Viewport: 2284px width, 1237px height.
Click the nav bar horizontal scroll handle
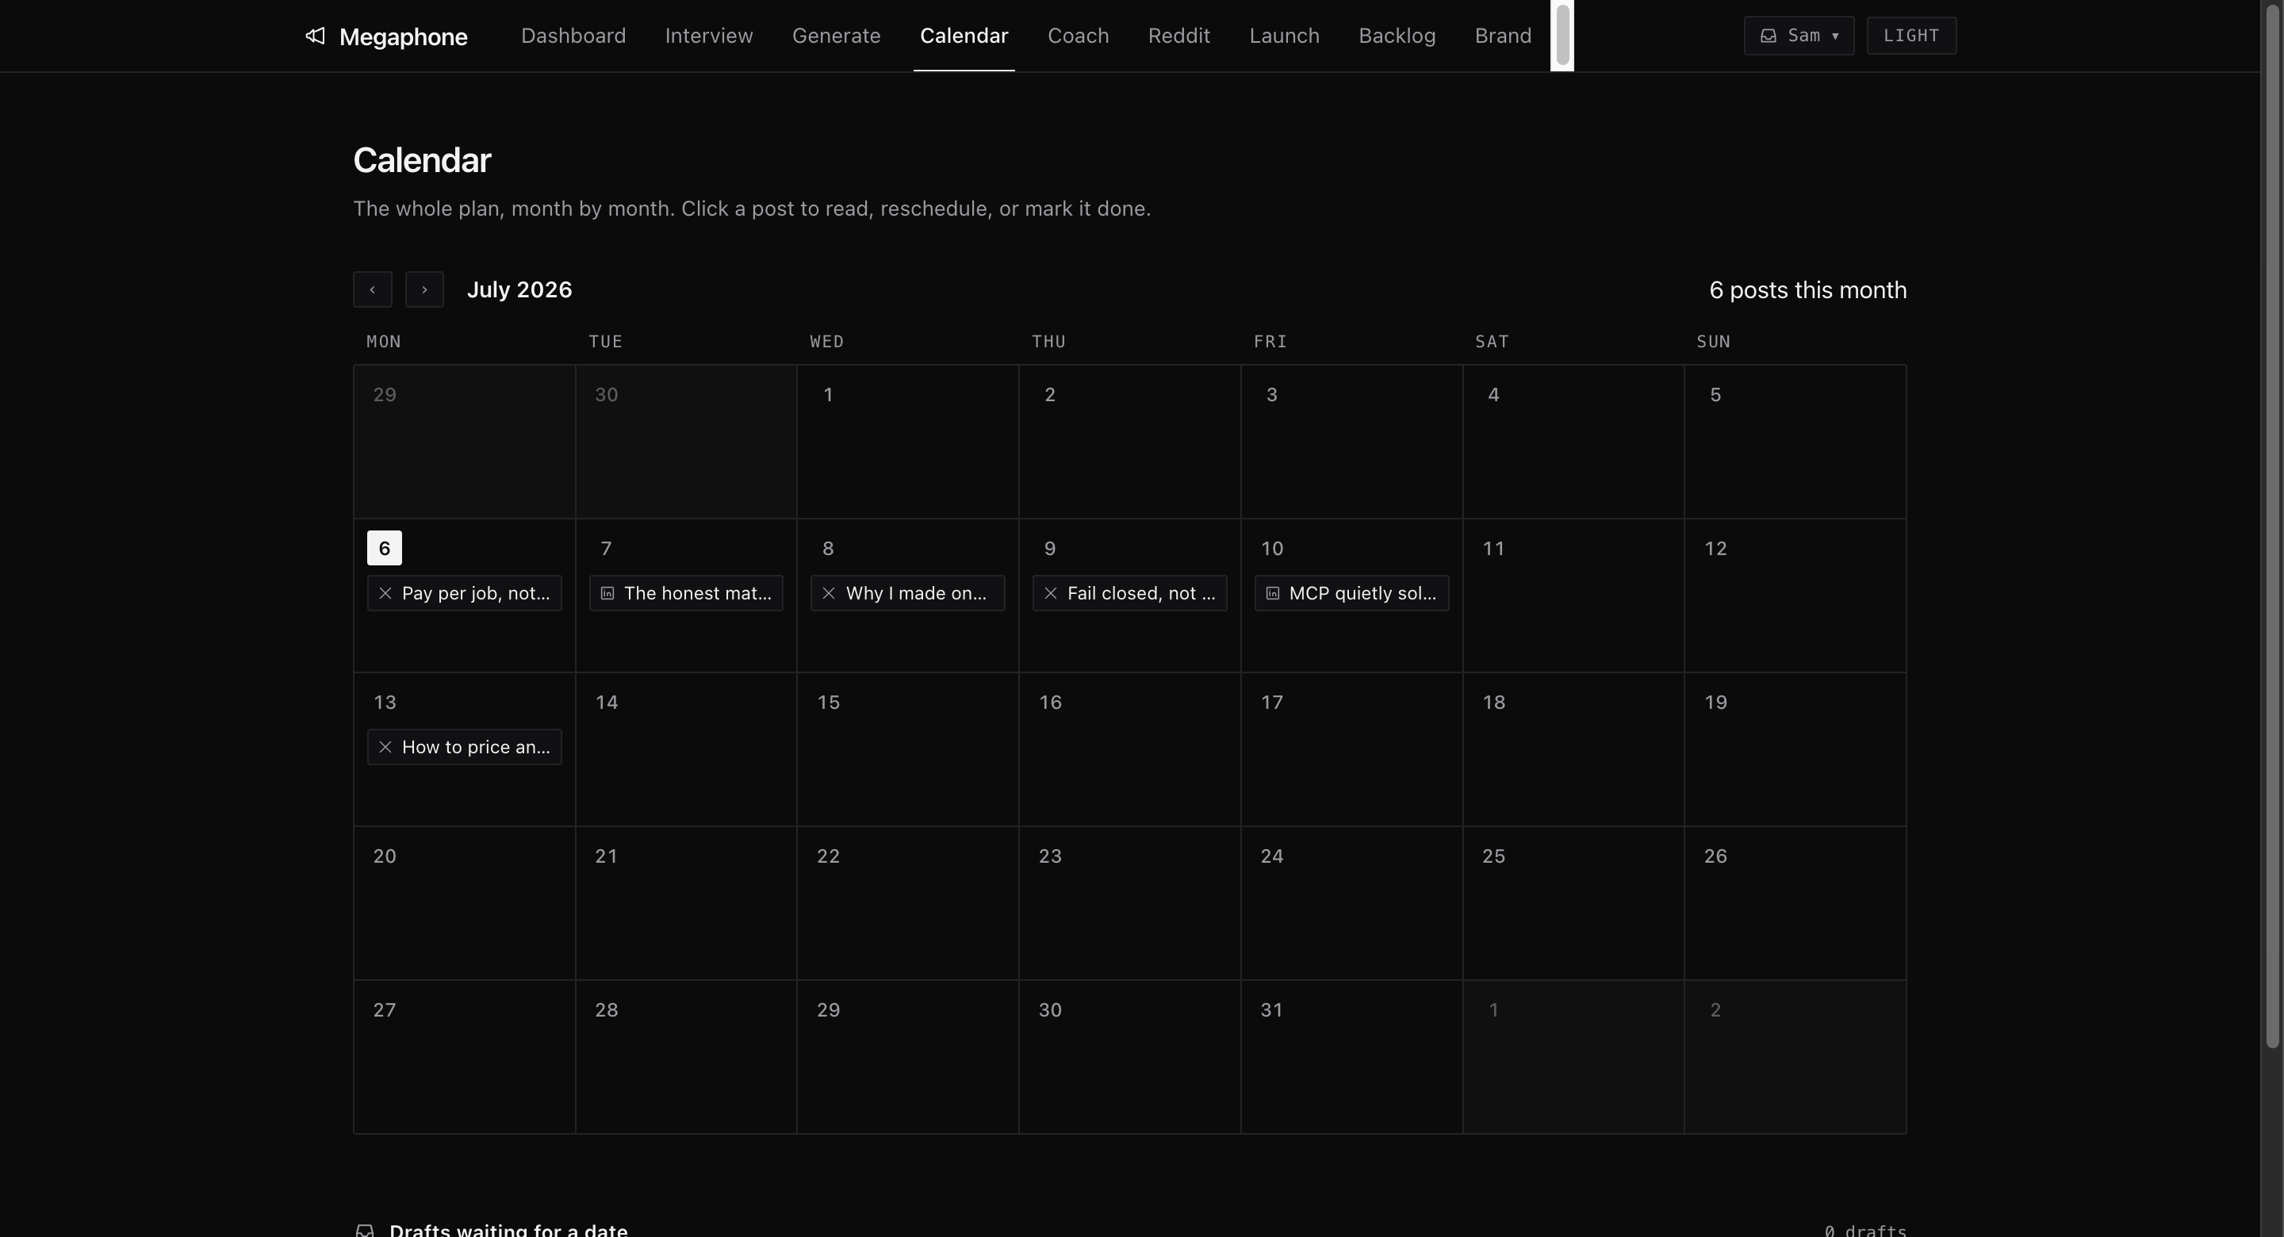coord(1562,36)
